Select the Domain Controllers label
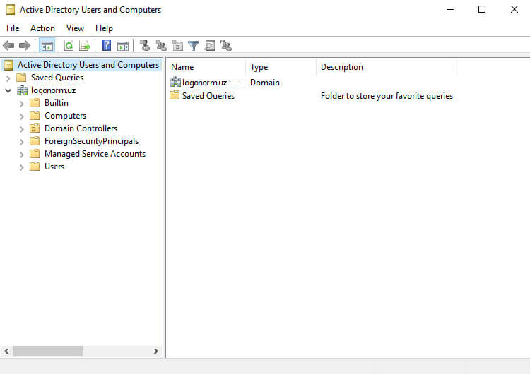This screenshot has height=374, width=530. [81, 128]
